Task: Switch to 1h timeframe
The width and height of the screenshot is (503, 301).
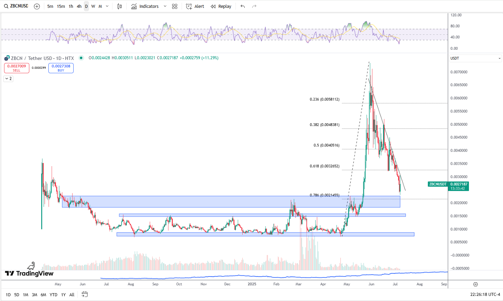Action: 71,6
